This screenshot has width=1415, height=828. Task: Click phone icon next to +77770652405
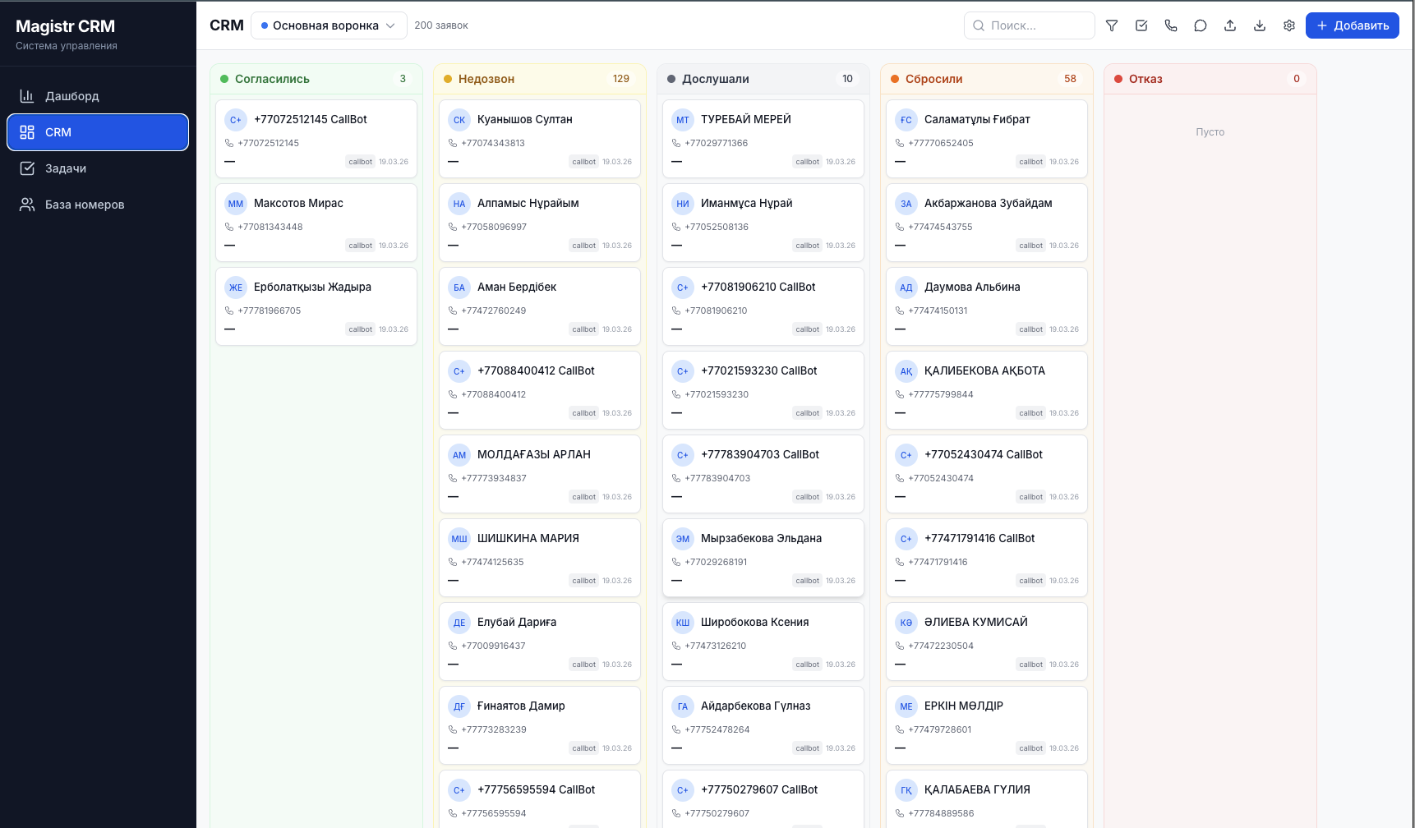click(x=900, y=143)
